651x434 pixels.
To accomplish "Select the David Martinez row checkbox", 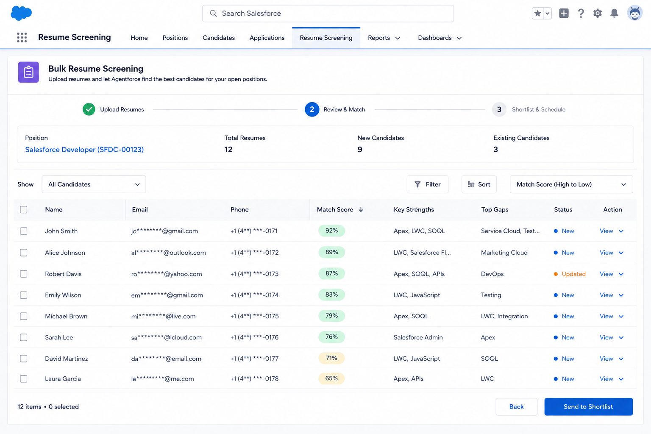I will tap(24, 359).
